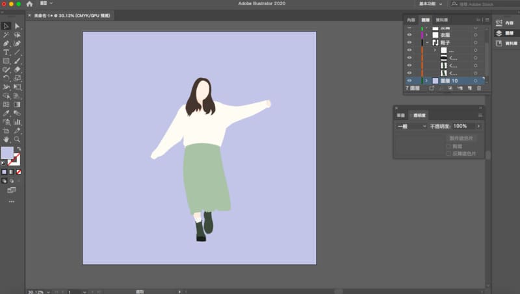Select the Eyedropper tool
The width and height of the screenshot is (520, 294).
point(6,113)
